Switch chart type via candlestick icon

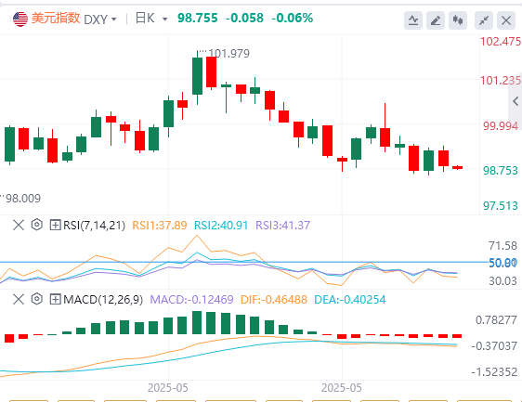(458, 20)
